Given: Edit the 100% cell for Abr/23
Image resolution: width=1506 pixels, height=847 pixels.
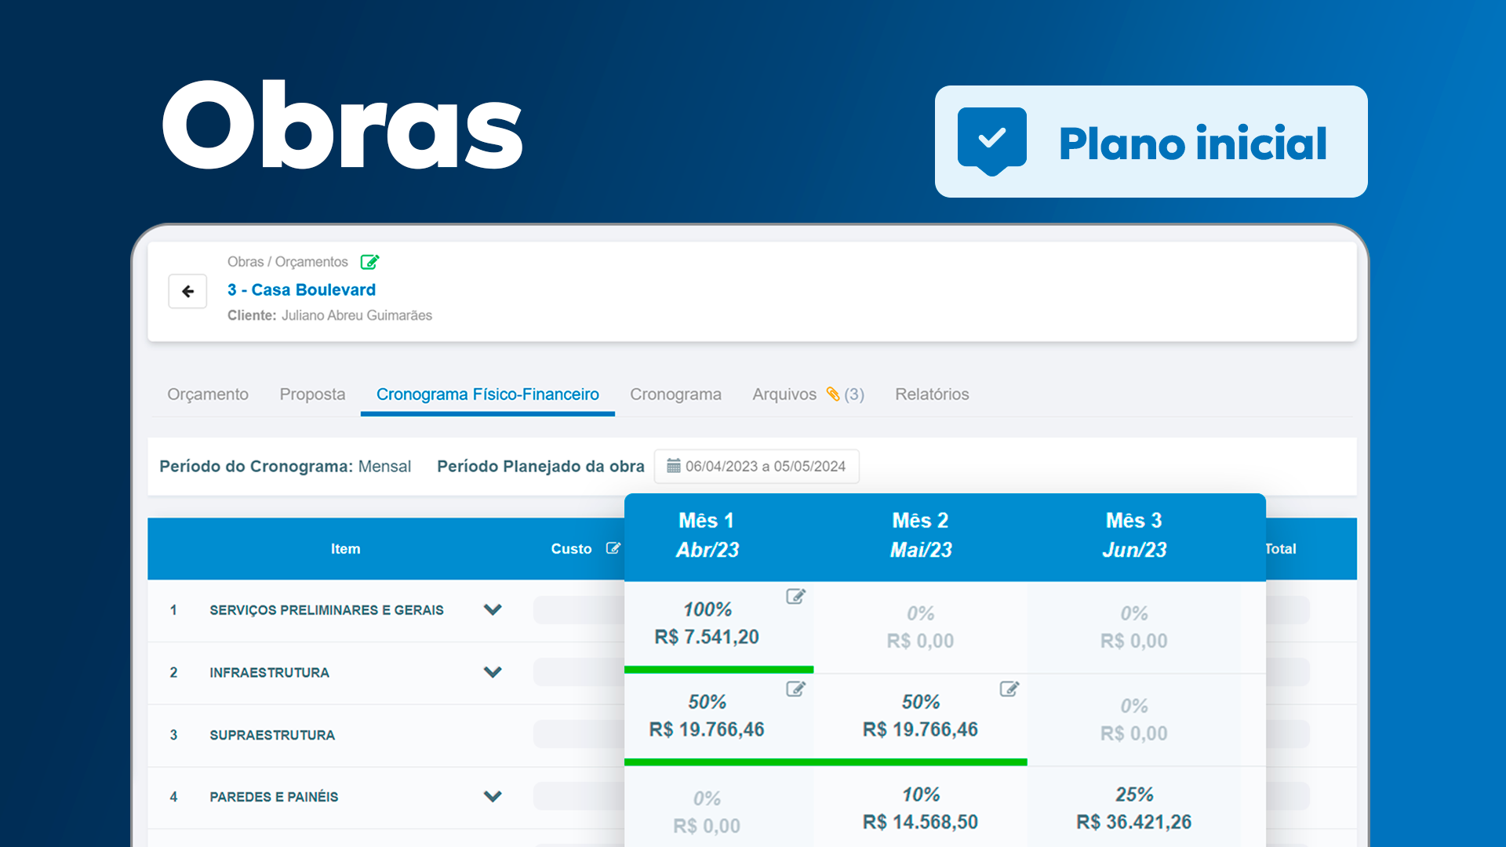Looking at the screenshot, I should (795, 597).
